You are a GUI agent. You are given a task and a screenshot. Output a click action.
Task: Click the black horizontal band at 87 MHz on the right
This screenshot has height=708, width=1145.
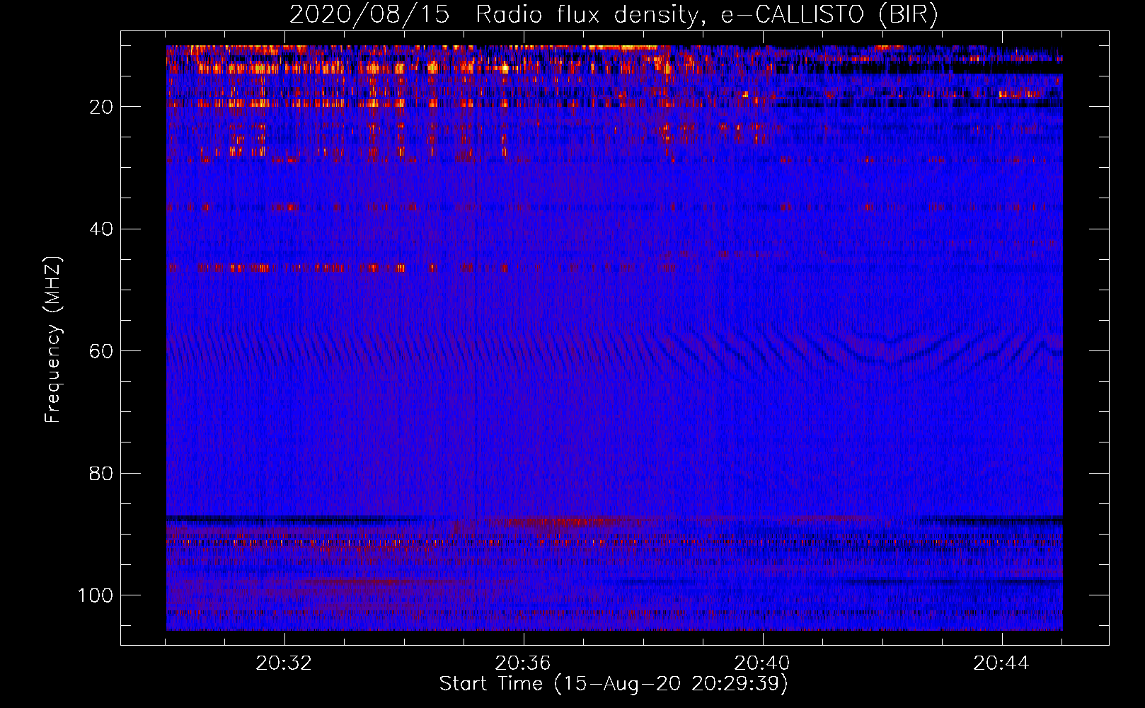coord(991,519)
